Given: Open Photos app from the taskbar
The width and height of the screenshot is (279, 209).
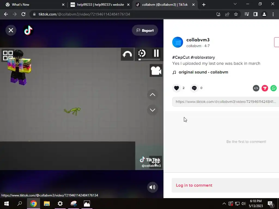Looking at the screenshot, I should [87, 204].
